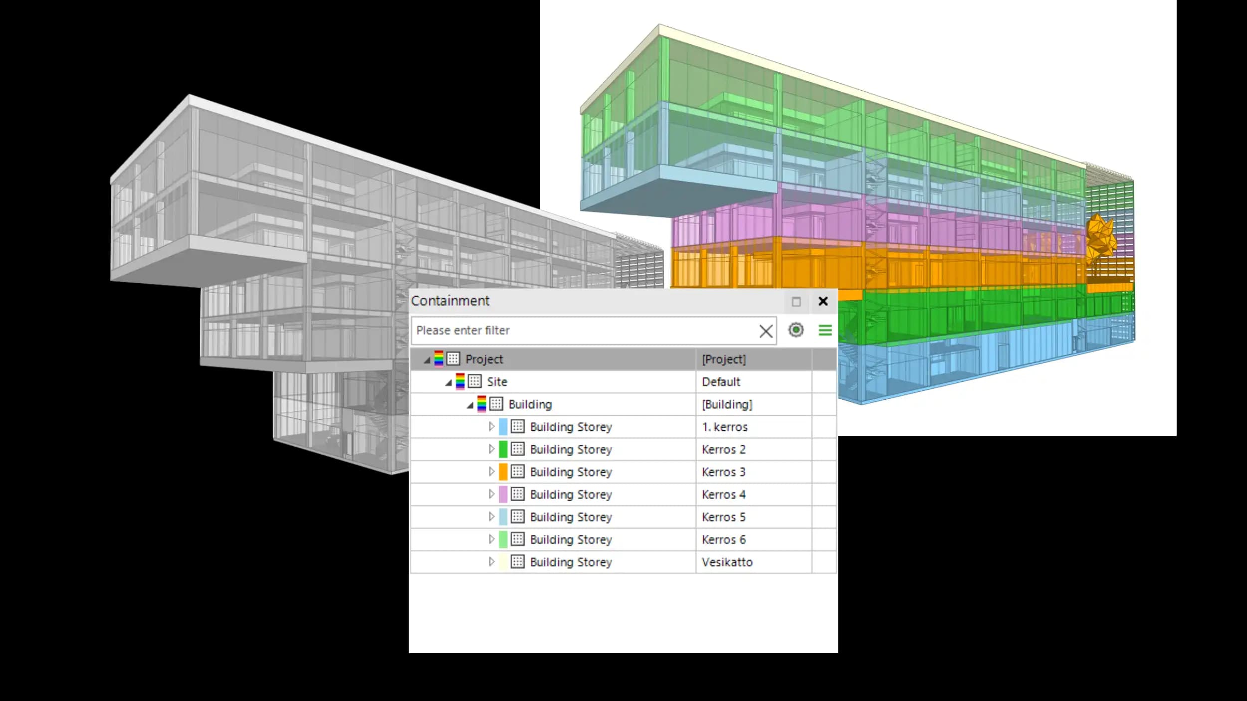Maximize the Containment panel
Image resolution: width=1247 pixels, height=701 pixels.
(x=796, y=302)
